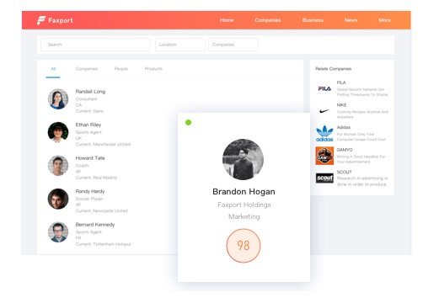View Brandon Hogan's round portrait

point(243,159)
